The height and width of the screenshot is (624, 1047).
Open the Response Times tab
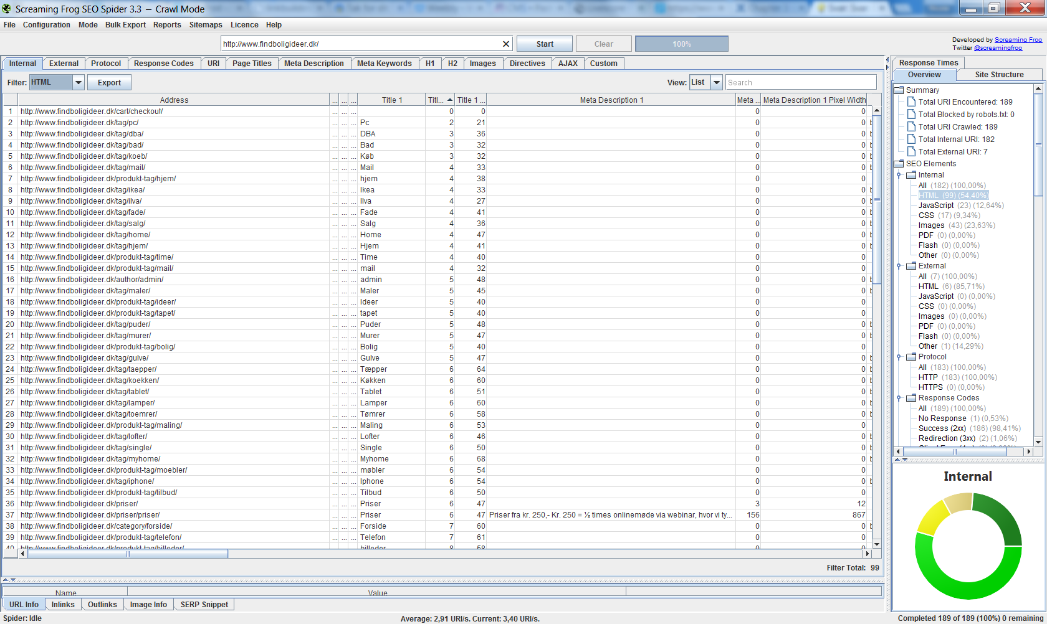coord(929,63)
